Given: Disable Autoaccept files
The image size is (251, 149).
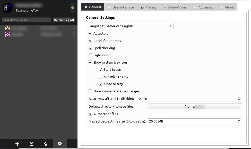Looking at the screenshot, I should (x=90, y=114).
